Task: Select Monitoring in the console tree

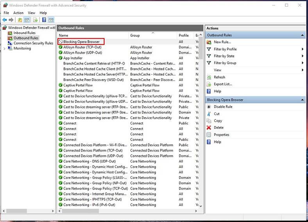Action: coord(22,49)
